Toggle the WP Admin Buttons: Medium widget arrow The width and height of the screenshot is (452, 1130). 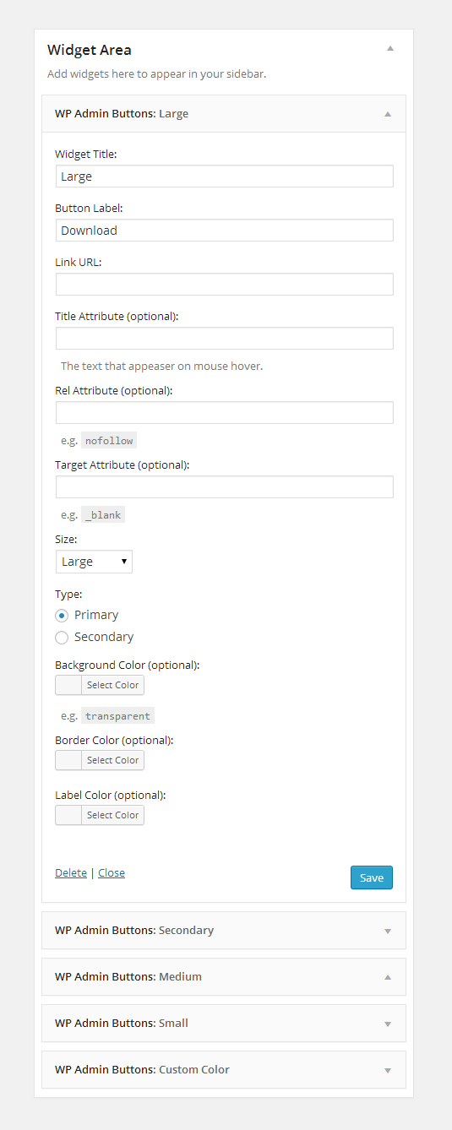tap(388, 977)
